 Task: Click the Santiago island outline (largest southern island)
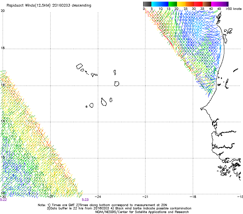pos(104,102)
